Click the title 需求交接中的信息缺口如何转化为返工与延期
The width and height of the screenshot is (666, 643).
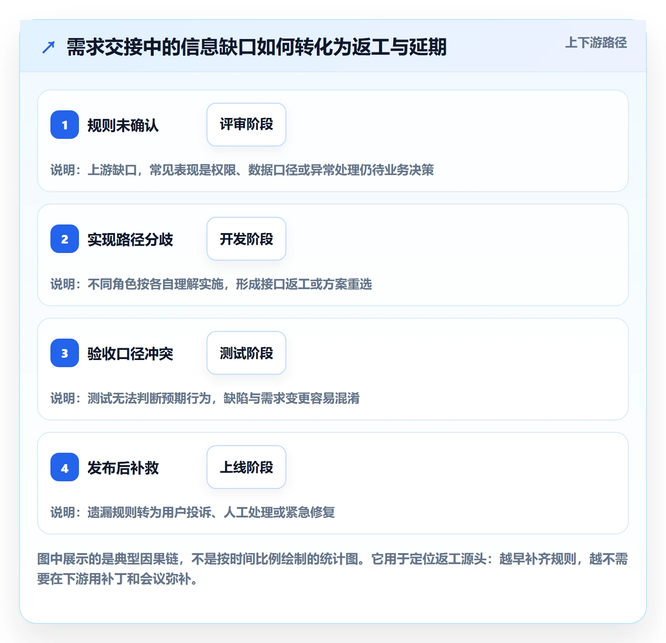click(x=256, y=47)
